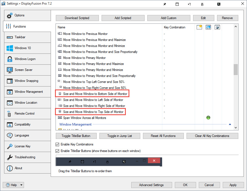
Task: Click the Remove button
Action: 227,18
